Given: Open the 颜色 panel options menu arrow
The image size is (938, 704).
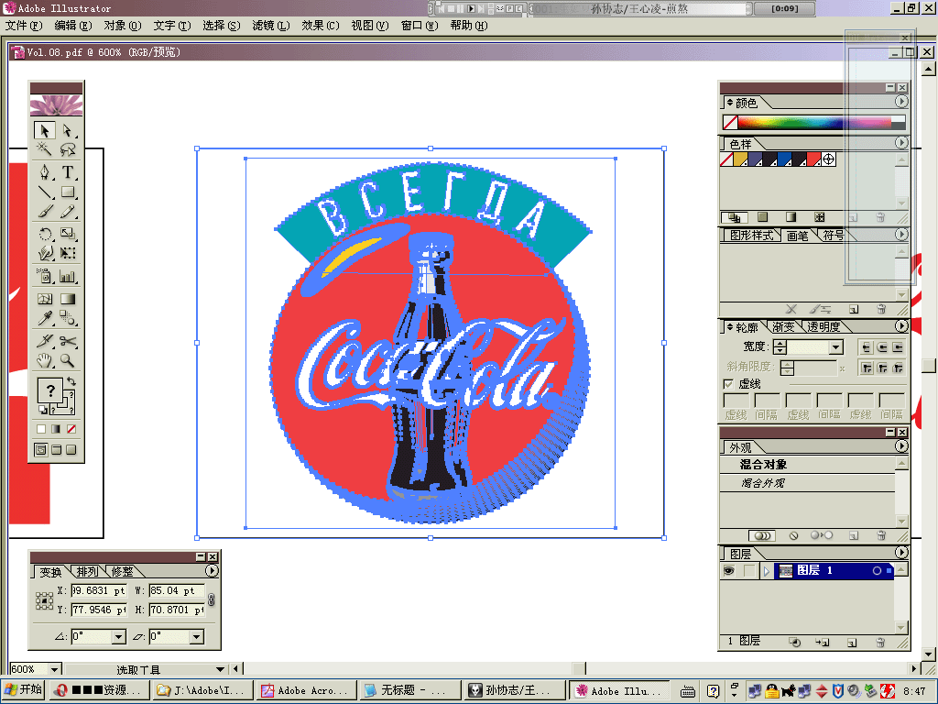Looking at the screenshot, I should point(901,102).
